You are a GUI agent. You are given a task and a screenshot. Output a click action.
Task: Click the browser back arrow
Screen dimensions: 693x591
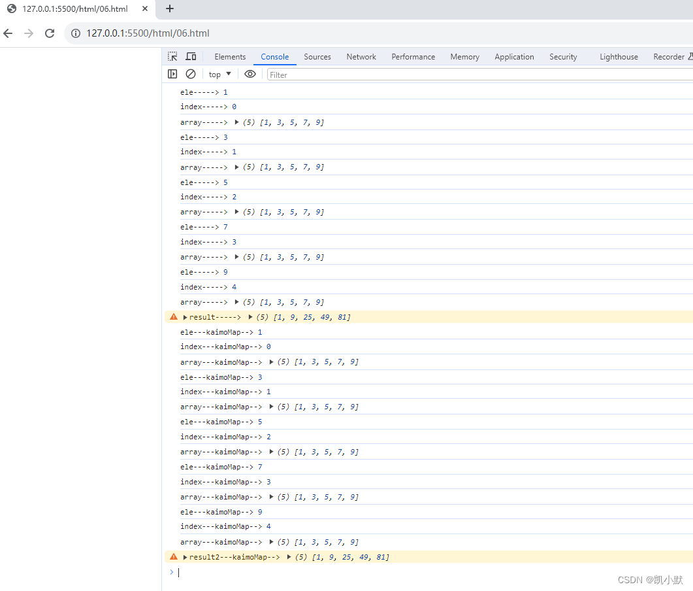point(8,33)
